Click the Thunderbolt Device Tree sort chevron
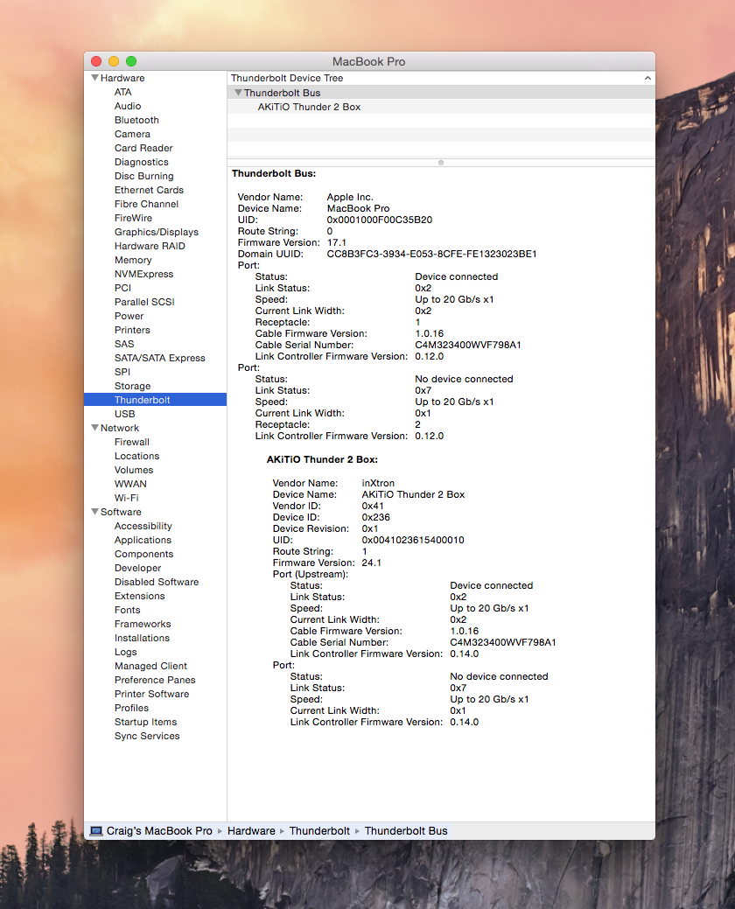735x909 pixels. [x=647, y=78]
